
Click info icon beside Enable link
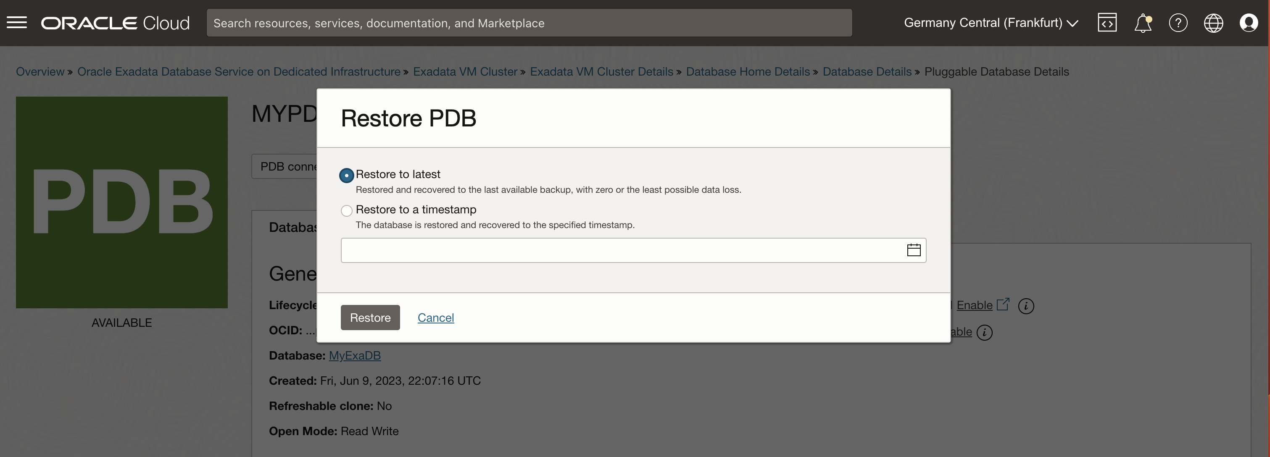click(x=1026, y=306)
